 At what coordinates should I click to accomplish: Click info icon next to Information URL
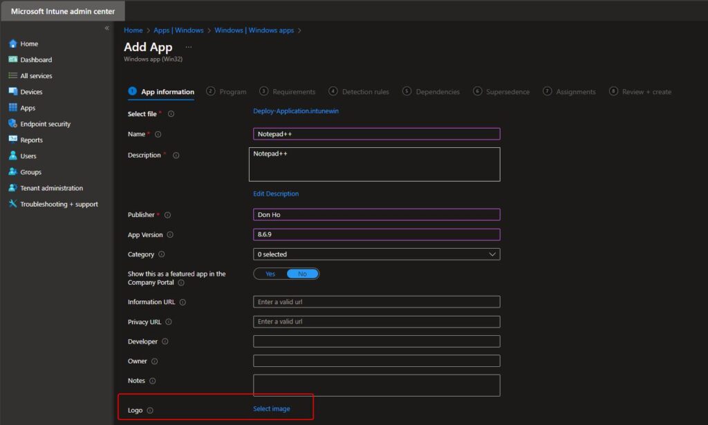(x=183, y=302)
